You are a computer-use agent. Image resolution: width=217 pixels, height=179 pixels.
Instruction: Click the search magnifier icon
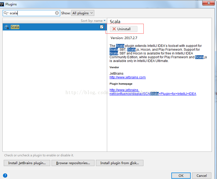click(6, 13)
